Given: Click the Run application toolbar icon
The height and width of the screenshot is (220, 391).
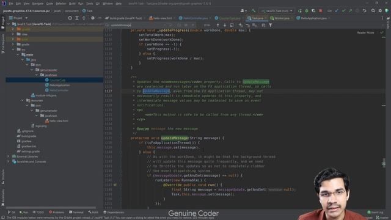Looking at the screenshot, I should coord(300,11).
